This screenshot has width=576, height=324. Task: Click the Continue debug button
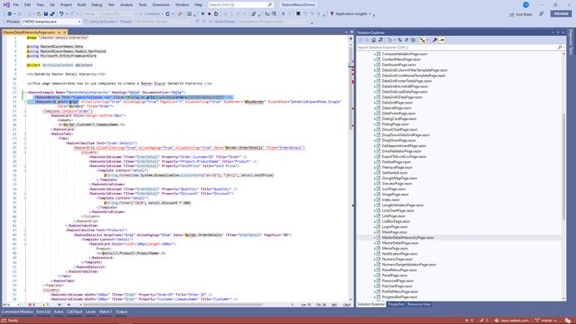point(150,13)
